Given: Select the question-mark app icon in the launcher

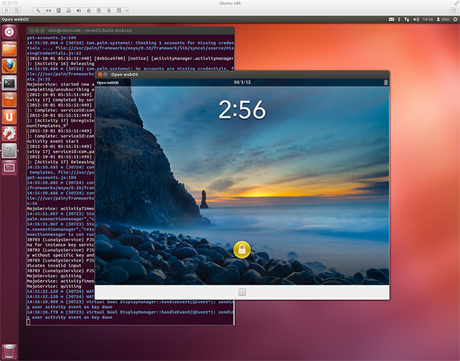Looking at the screenshot, I should (x=9, y=151).
